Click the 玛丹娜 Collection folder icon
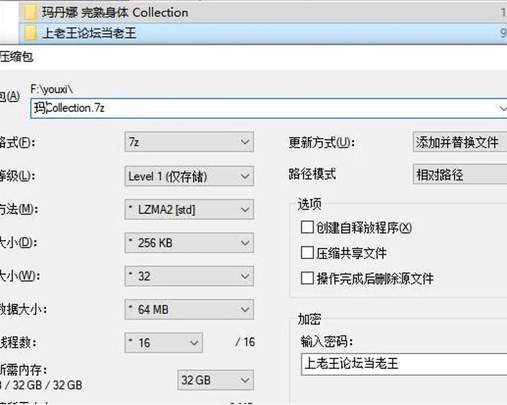507x405 pixels. 31,12
